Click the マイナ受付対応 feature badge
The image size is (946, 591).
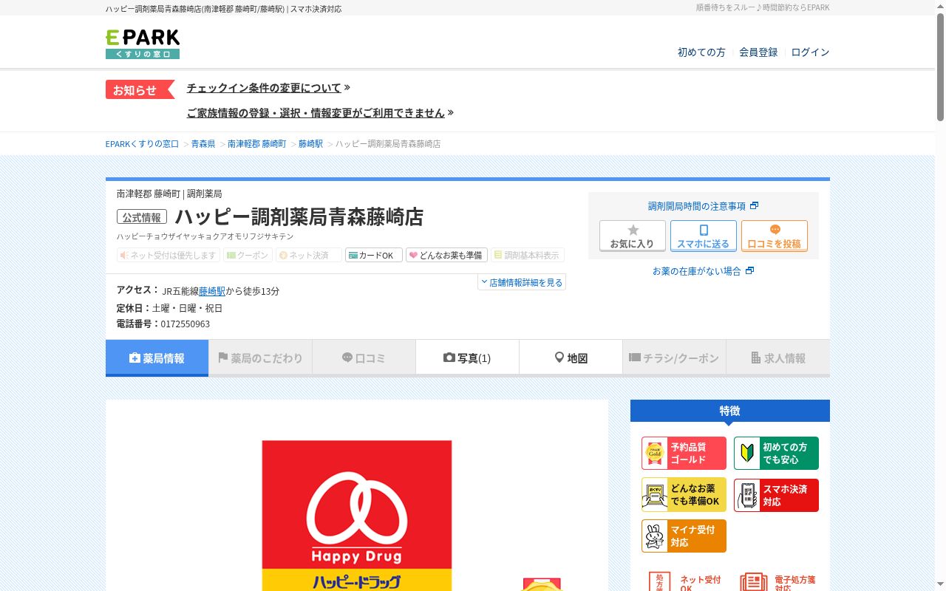pos(684,536)
